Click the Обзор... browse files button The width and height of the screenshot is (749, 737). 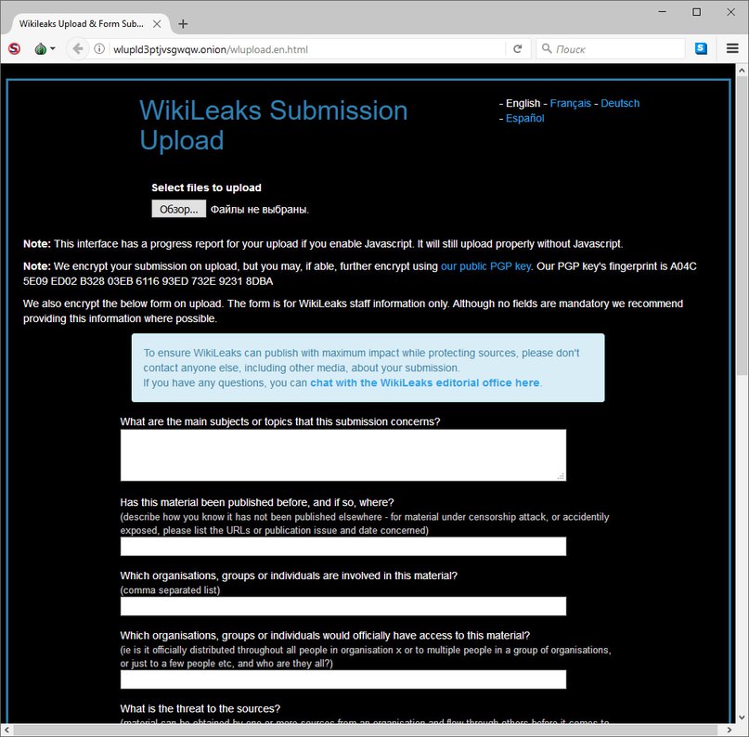178,209
